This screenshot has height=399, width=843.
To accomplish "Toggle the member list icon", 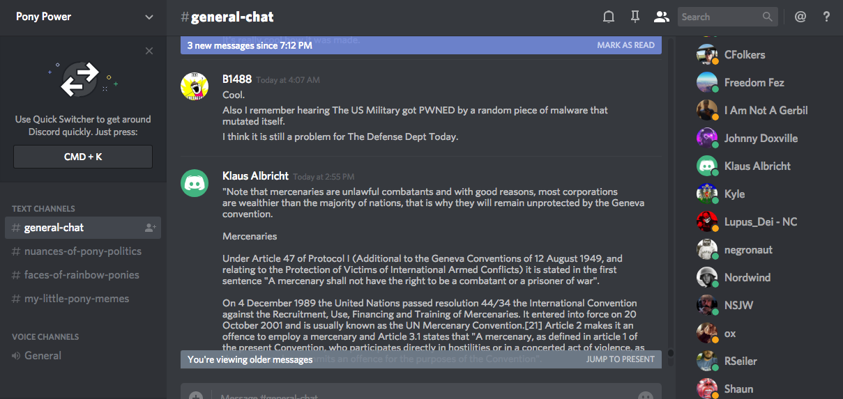I will click(x=661, y=17).
